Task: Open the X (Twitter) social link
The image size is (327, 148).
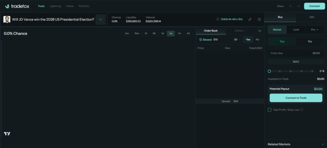Action: click(290, 6)
